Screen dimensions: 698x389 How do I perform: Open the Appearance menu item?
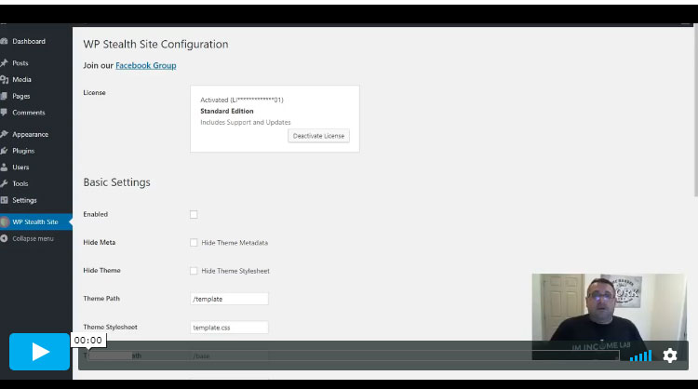click(31, 134)
